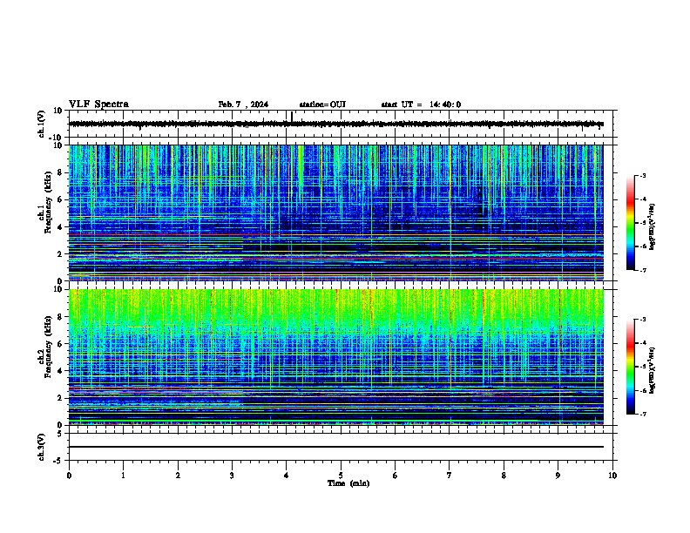Click the flat ch.3 voltage trace line

pos(336,447)
